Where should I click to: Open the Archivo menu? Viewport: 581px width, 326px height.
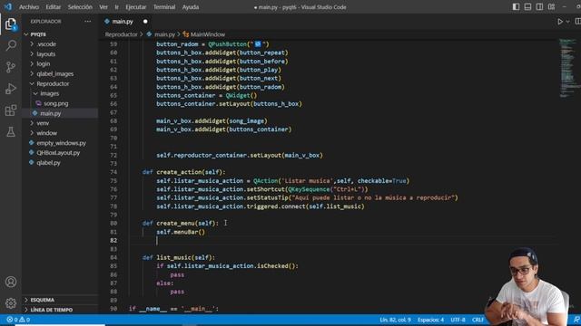[x=29, y=7]
